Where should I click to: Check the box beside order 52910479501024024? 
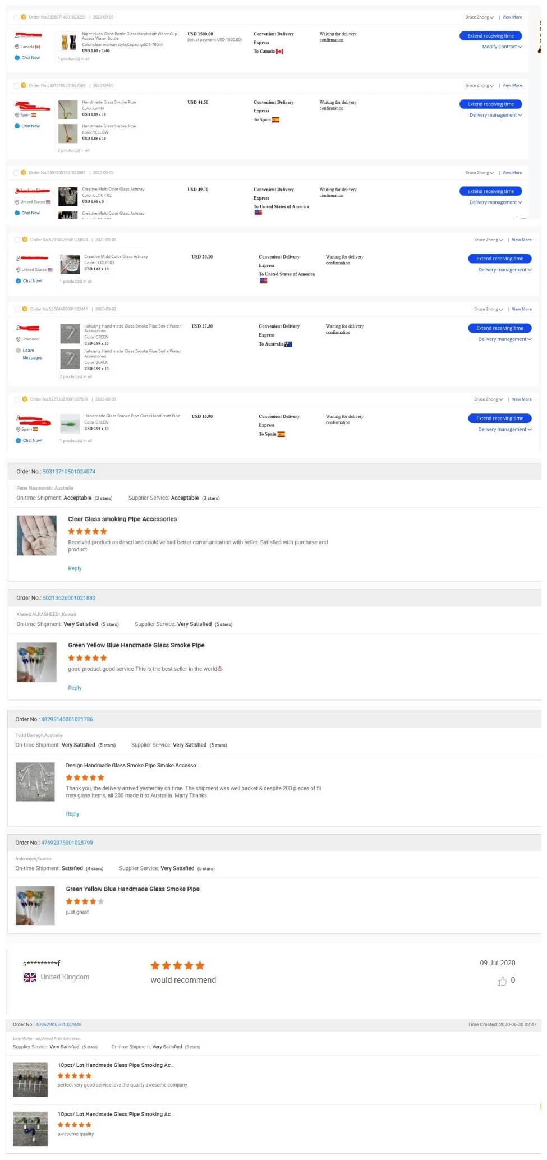click(x=17, y=240)
